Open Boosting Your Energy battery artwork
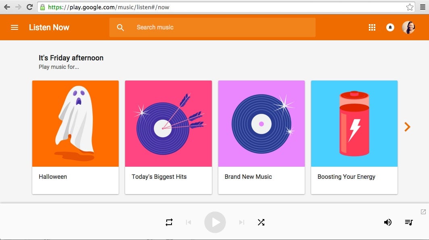The height and width of the screenshot is (240, 429). point(354,123)
